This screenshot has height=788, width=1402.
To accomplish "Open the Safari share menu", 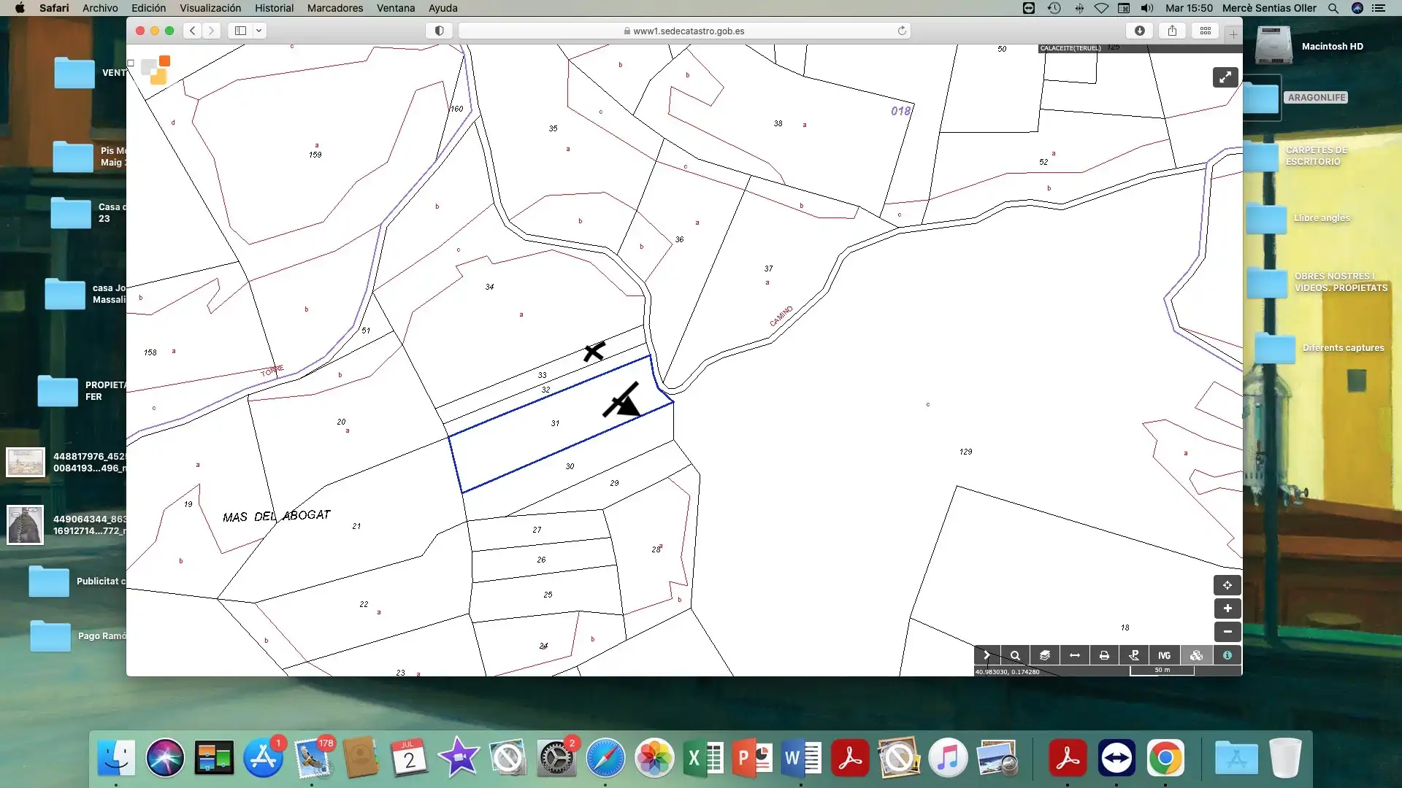I will pyautogui.click(x=1172, y=31).
